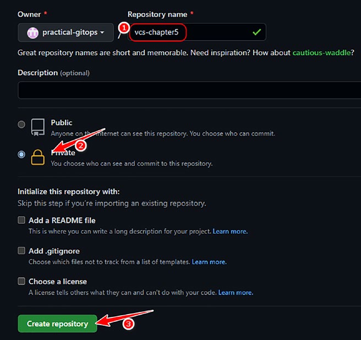Click the red step 1 annotation badge
This screenshot has width=361, height=340.
pos(124,28)
